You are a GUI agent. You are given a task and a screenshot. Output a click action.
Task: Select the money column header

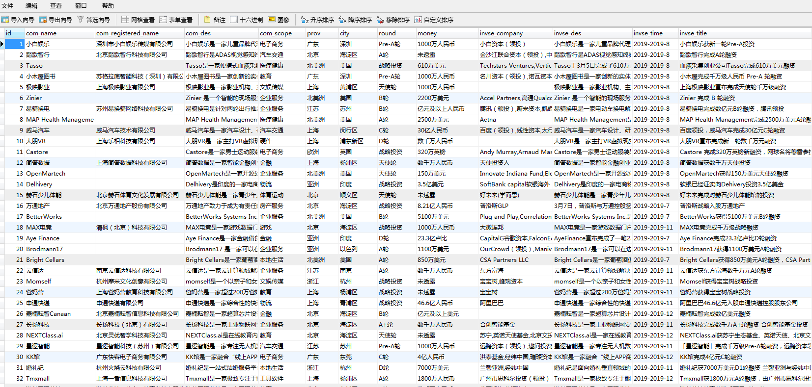pos(447,33)
